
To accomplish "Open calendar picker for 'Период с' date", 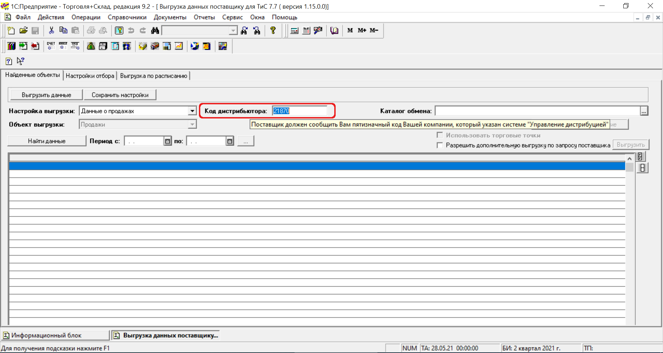I will (167, 141).
